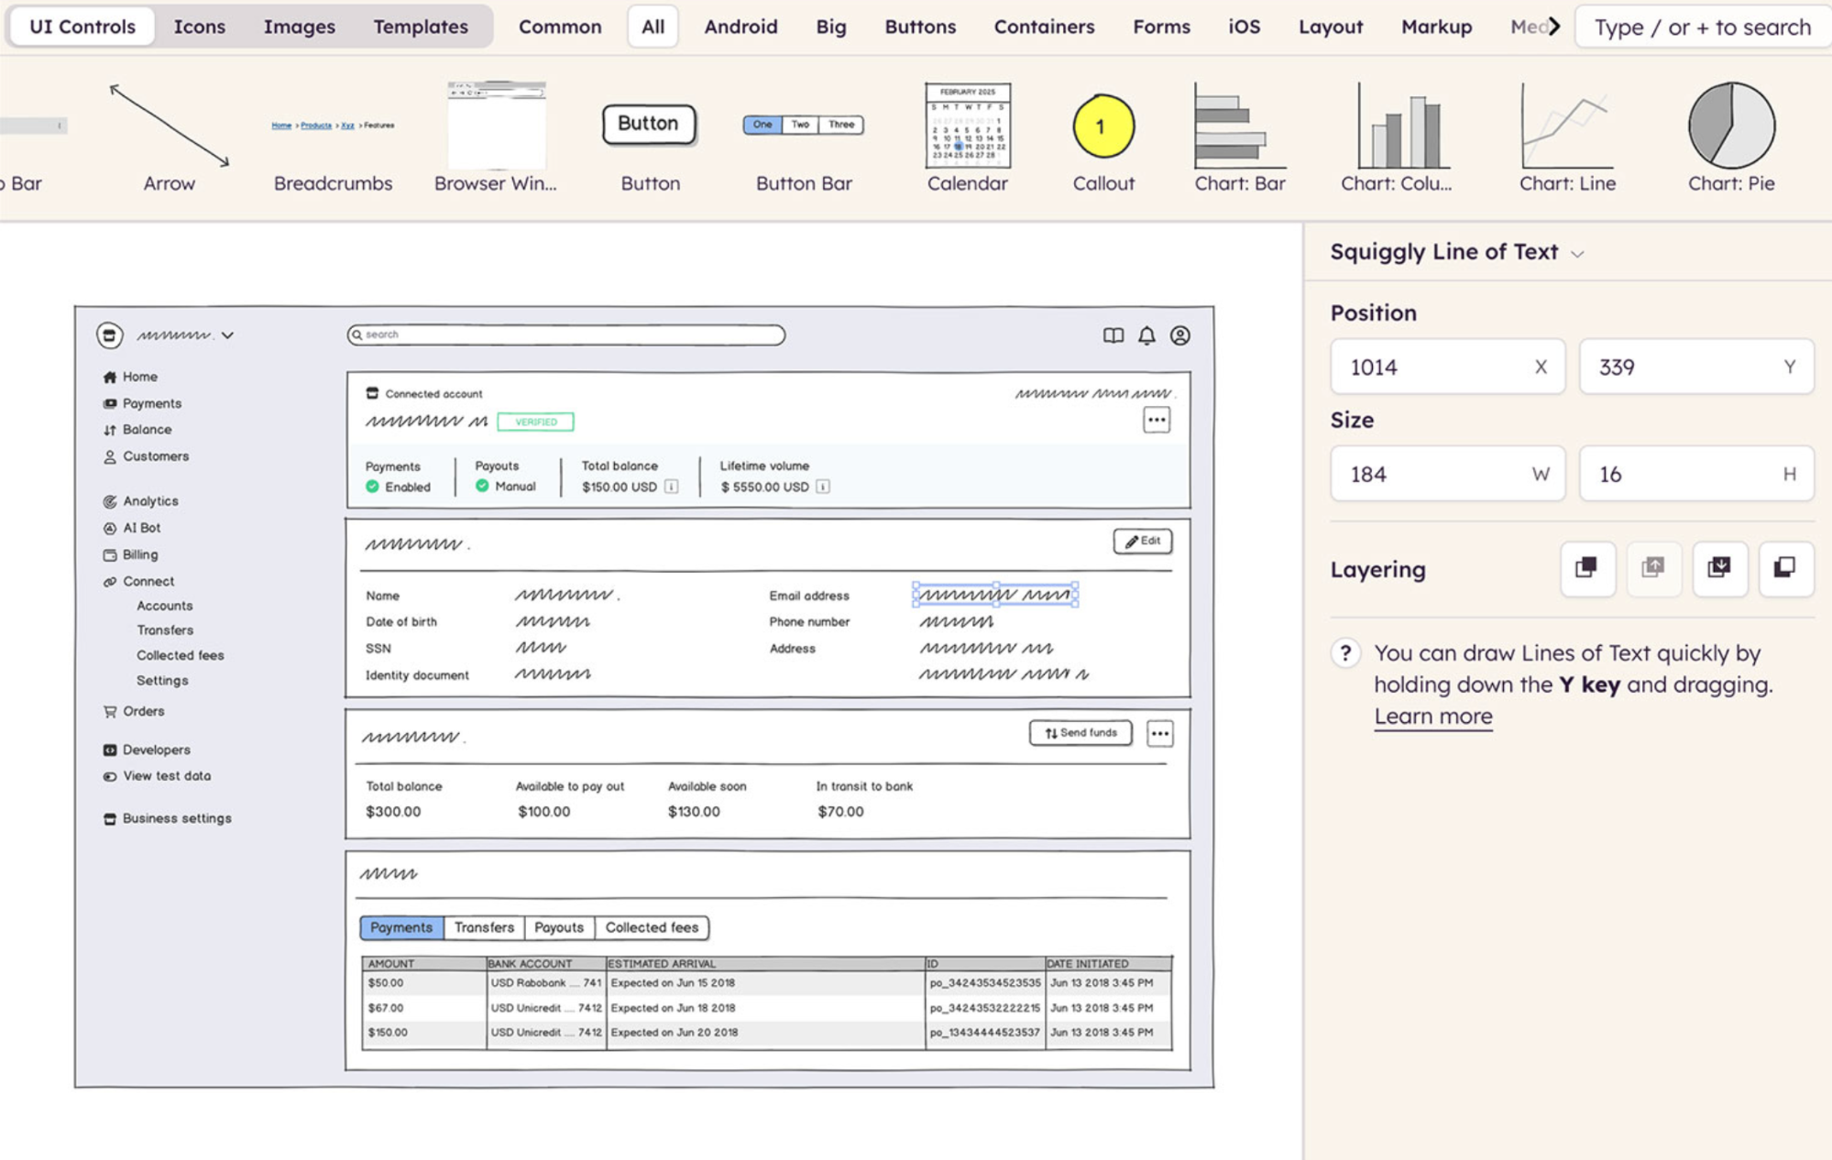Open the Containers category tab
Image resolution: width=1832 pixels, height=1160 pixels.
1044,27
